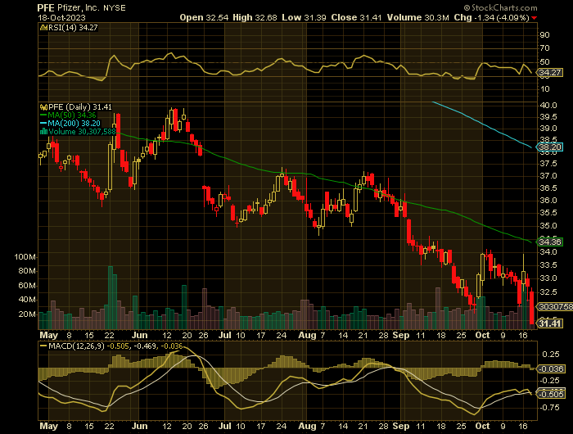This screenshot has width=573, height=434.
Task: Click the 34.0 price axis label
Action: click(548, 252)
